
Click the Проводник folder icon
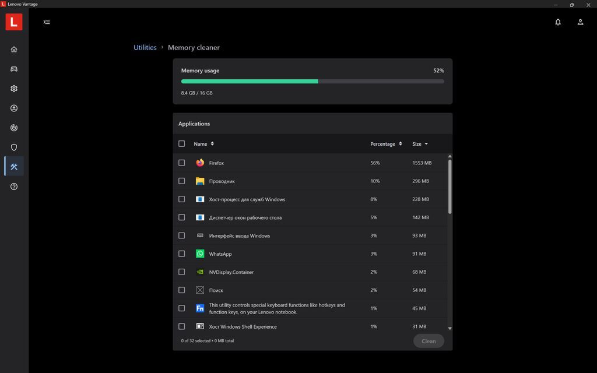(200, 181)
